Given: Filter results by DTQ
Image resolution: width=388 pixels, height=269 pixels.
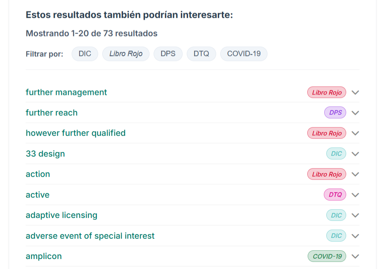Looking at the screenshot, I should [201, 54].
